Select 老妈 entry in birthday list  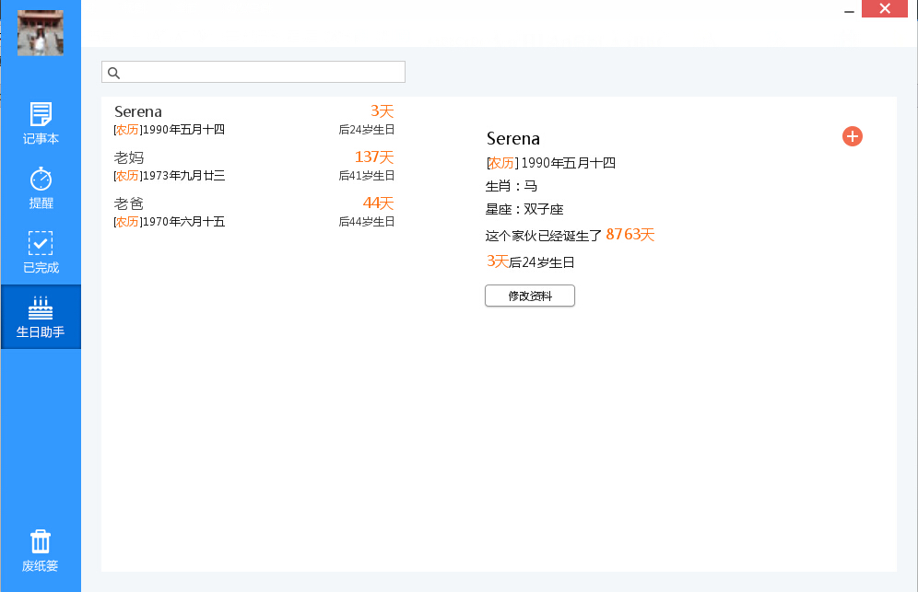(x=129, y=157)
